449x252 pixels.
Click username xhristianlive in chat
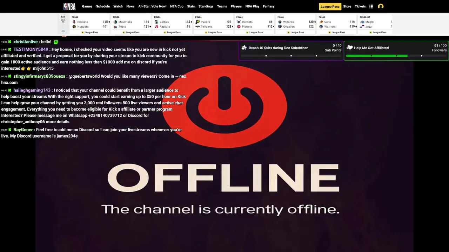point(25,42)
